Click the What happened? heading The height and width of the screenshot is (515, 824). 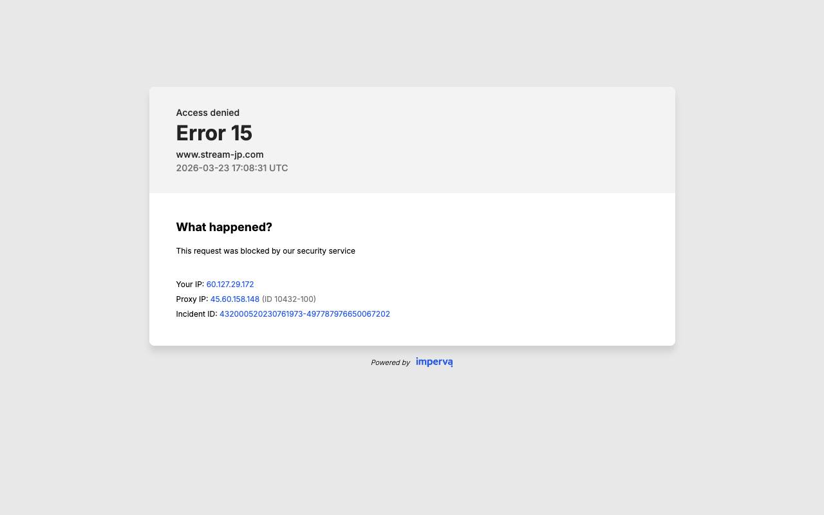224,227
